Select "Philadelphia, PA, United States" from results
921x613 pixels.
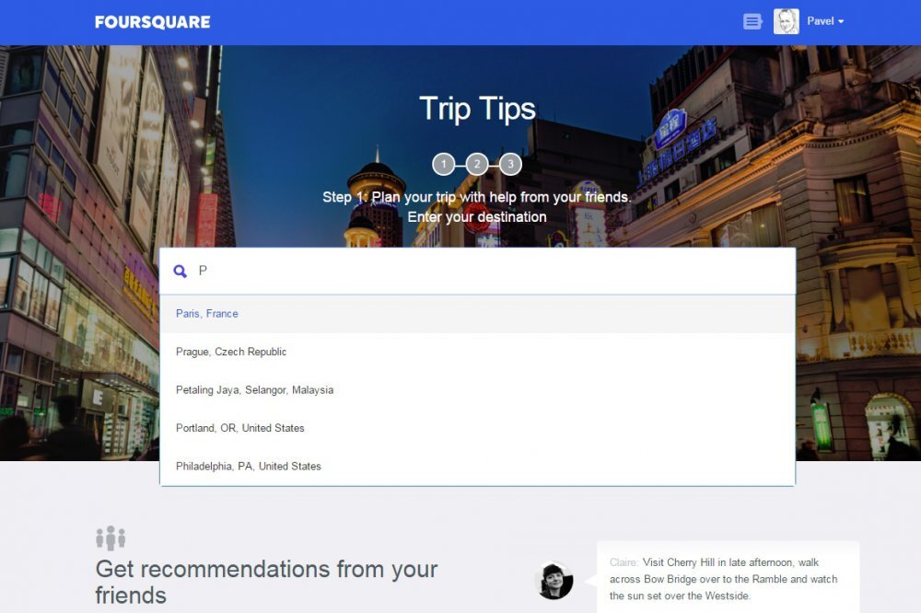pos(248,466)
